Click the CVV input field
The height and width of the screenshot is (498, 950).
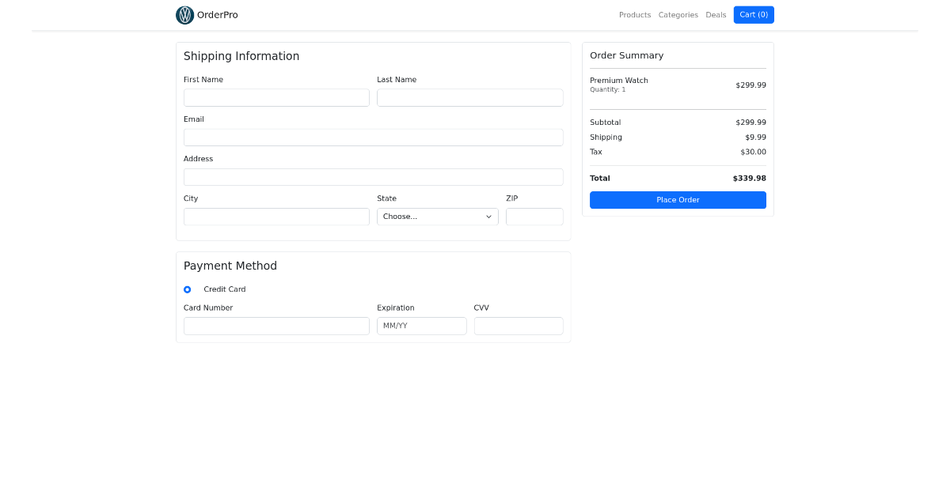click(x=519, y=326)
